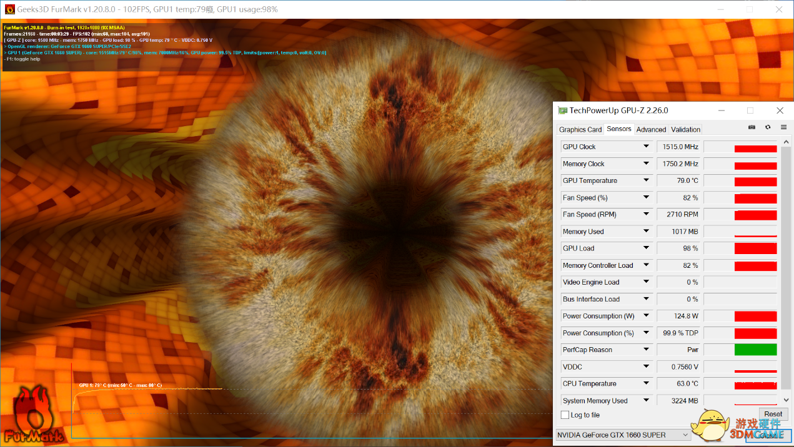Click the sensor list scroll-up arrow
Screen dimensions: 794x447
[x=786, y=143]
